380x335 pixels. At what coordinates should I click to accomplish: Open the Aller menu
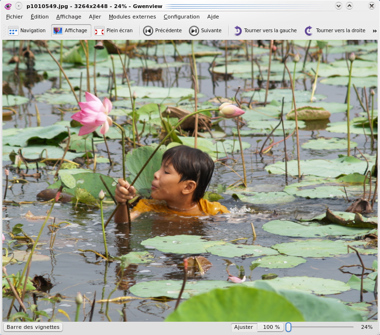tap(95, 17)
